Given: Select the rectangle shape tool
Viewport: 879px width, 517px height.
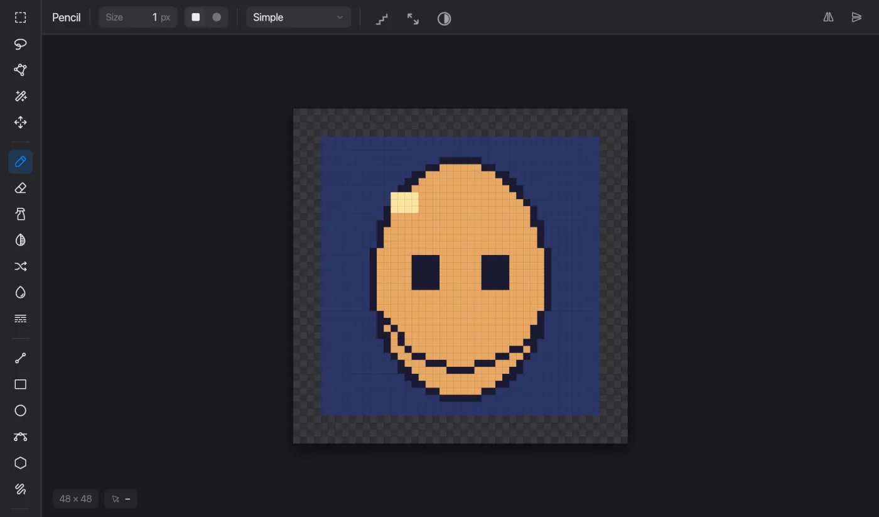Looking at the screenshot, I should pyautogui.click(x=21, y=384).
